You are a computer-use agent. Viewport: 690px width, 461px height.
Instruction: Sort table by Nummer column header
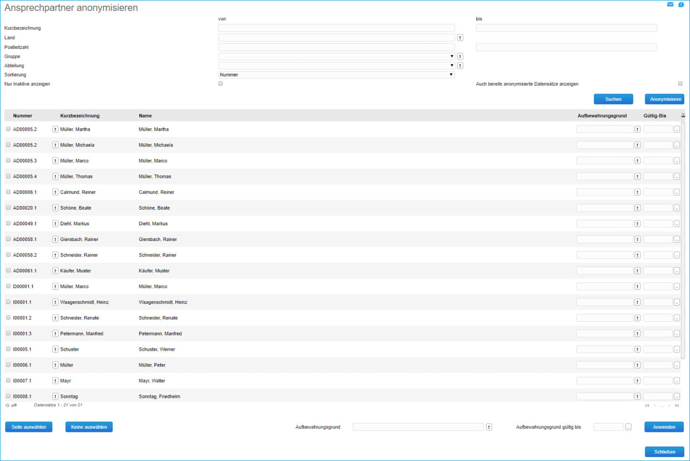tap(23, 116)
